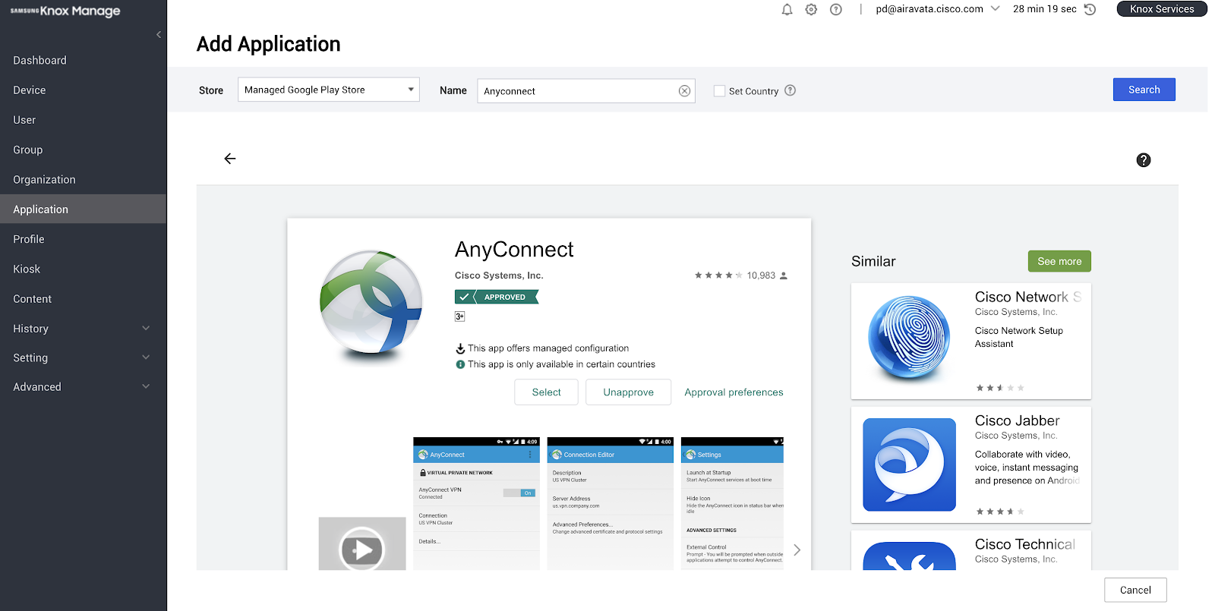Click the Set Country info icon
The height and width of the screenshot is (611, 1215).
(x=790, y=90)
